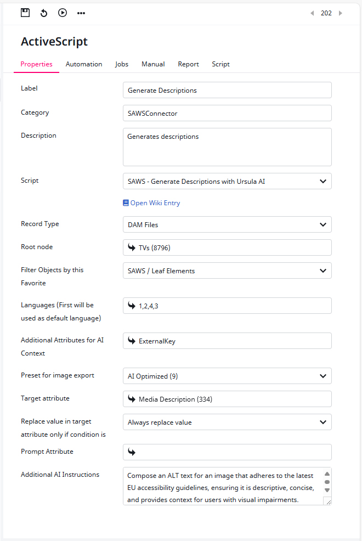This screenshot has height=541, width=362.
Task: Click the undo revert arrow icon
Action: 44,13
